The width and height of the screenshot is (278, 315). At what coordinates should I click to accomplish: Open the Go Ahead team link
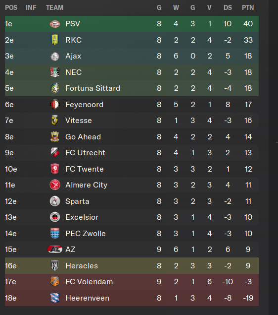point(83,137)
